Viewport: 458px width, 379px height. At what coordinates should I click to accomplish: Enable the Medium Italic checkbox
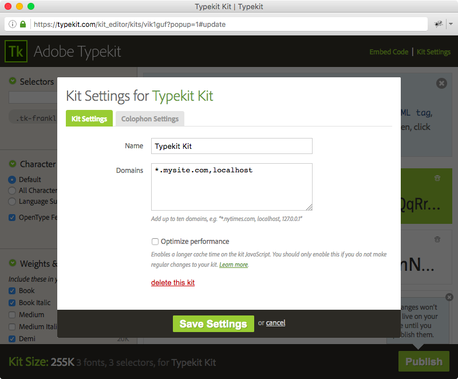tap(12, 327)
